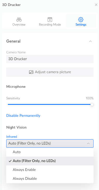Switch to the Recording Mode tab
This screenshot has width=99, height=190.
click(x=50, y=21)
